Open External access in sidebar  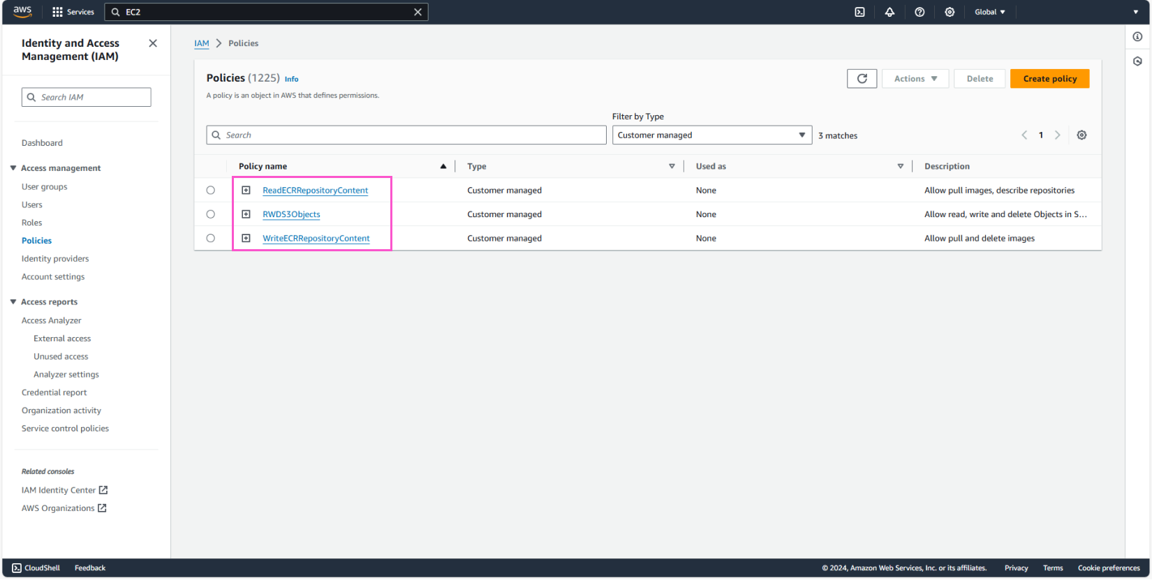coord(62,339)
